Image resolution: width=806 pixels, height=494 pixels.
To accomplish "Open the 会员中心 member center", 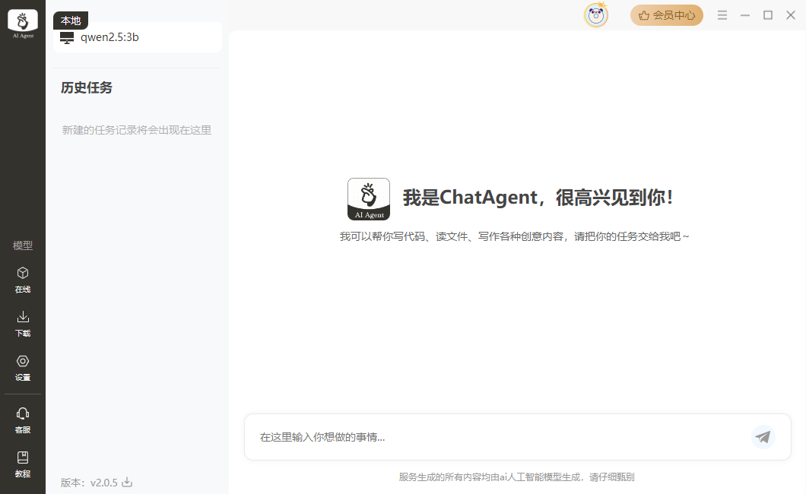I will click(667, 15).
